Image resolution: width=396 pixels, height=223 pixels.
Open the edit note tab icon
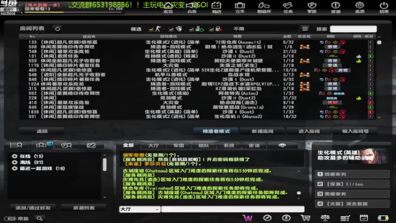91,145
